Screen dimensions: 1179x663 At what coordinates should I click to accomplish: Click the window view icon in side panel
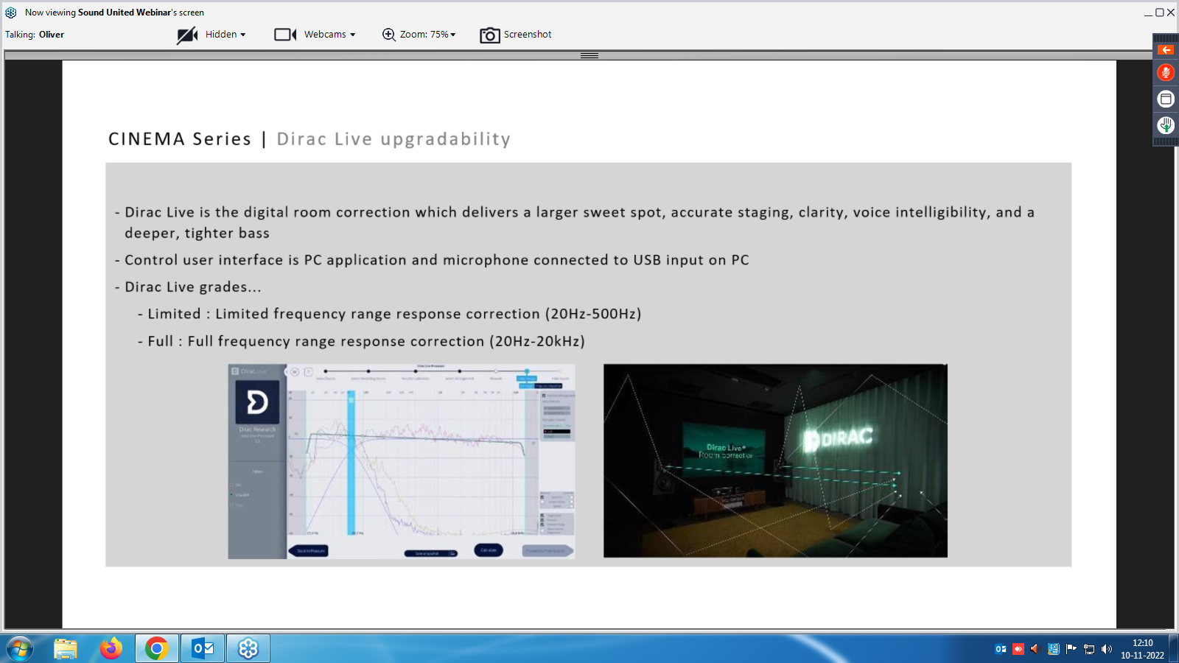(1166, 99)
